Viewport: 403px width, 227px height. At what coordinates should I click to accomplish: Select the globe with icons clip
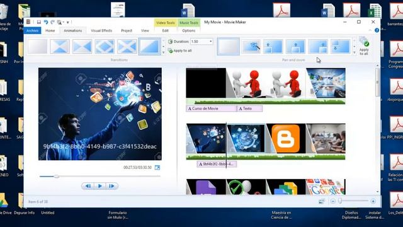[x=246, y=139]
